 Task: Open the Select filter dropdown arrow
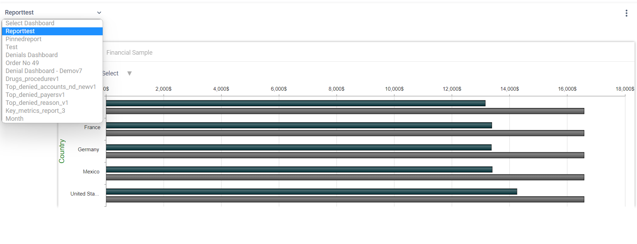coord(129,73)
